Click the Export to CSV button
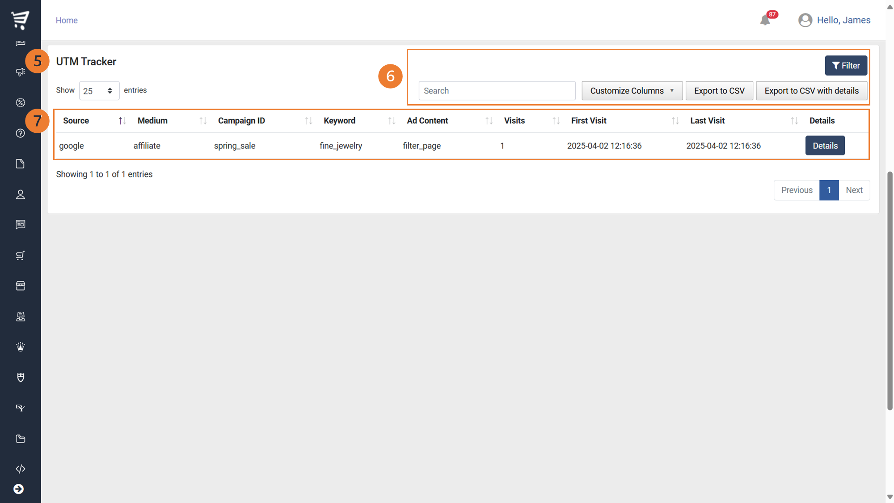 coord(719,91)
